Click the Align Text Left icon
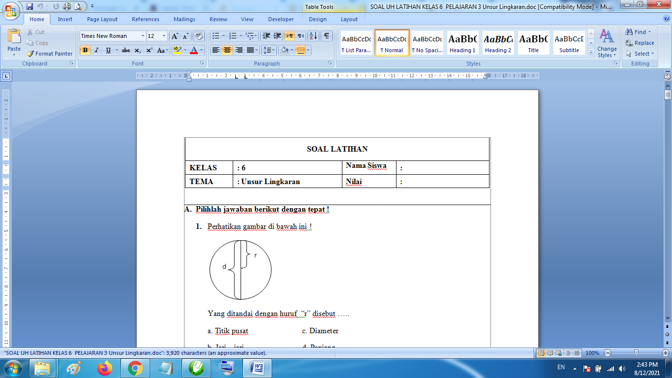The image size is (672, 378). [x=215, y=50]
